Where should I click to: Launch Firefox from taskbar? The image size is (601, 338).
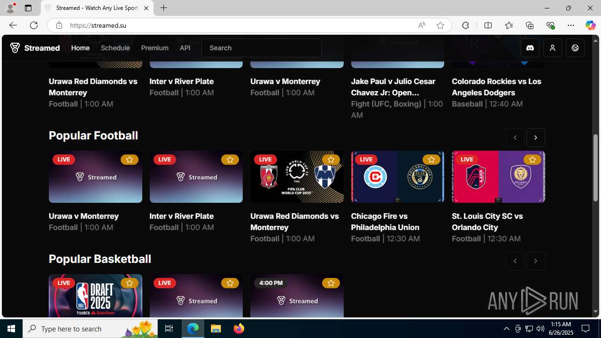click(239, 329)
